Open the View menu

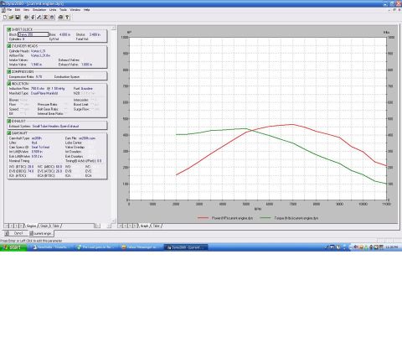coord(26,10)
